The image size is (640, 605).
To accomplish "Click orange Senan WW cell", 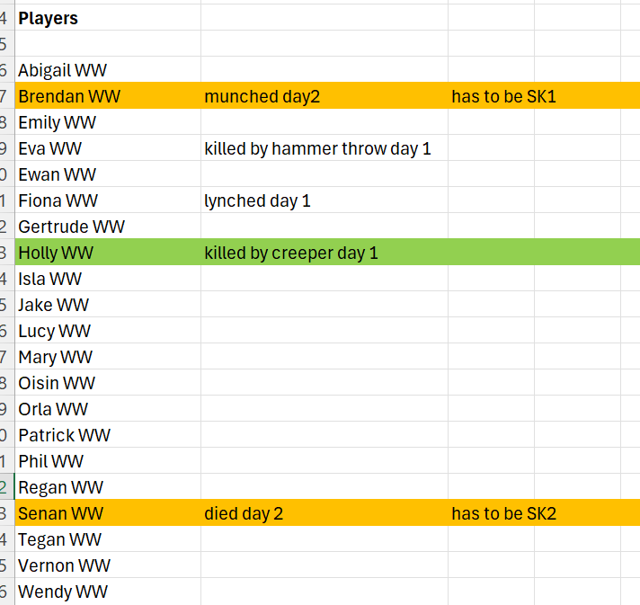I will click(x=60, y=513).
